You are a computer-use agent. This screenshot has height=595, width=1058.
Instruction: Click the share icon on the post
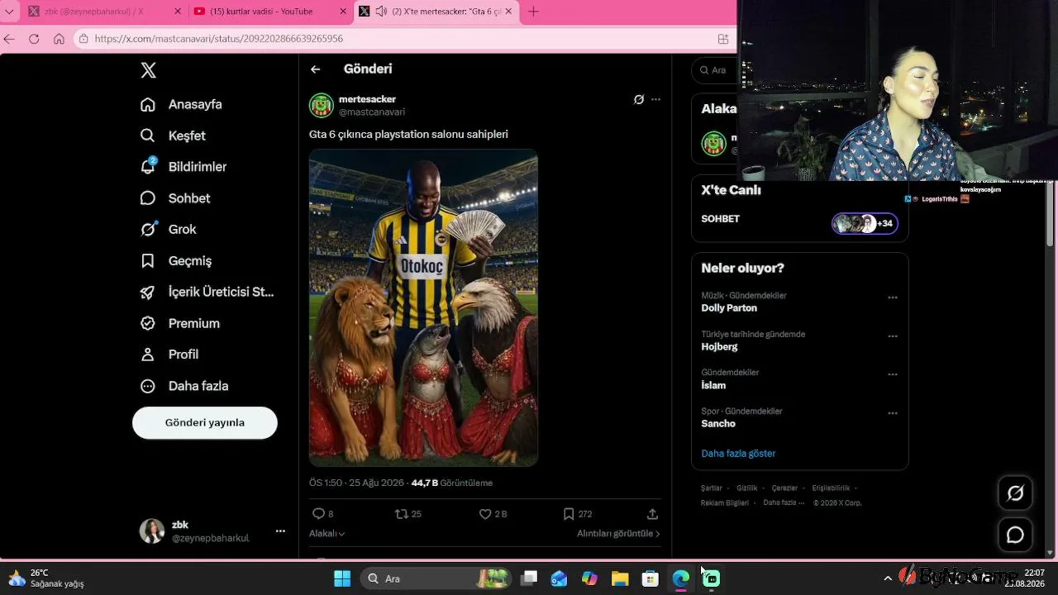tap(652, 514)
